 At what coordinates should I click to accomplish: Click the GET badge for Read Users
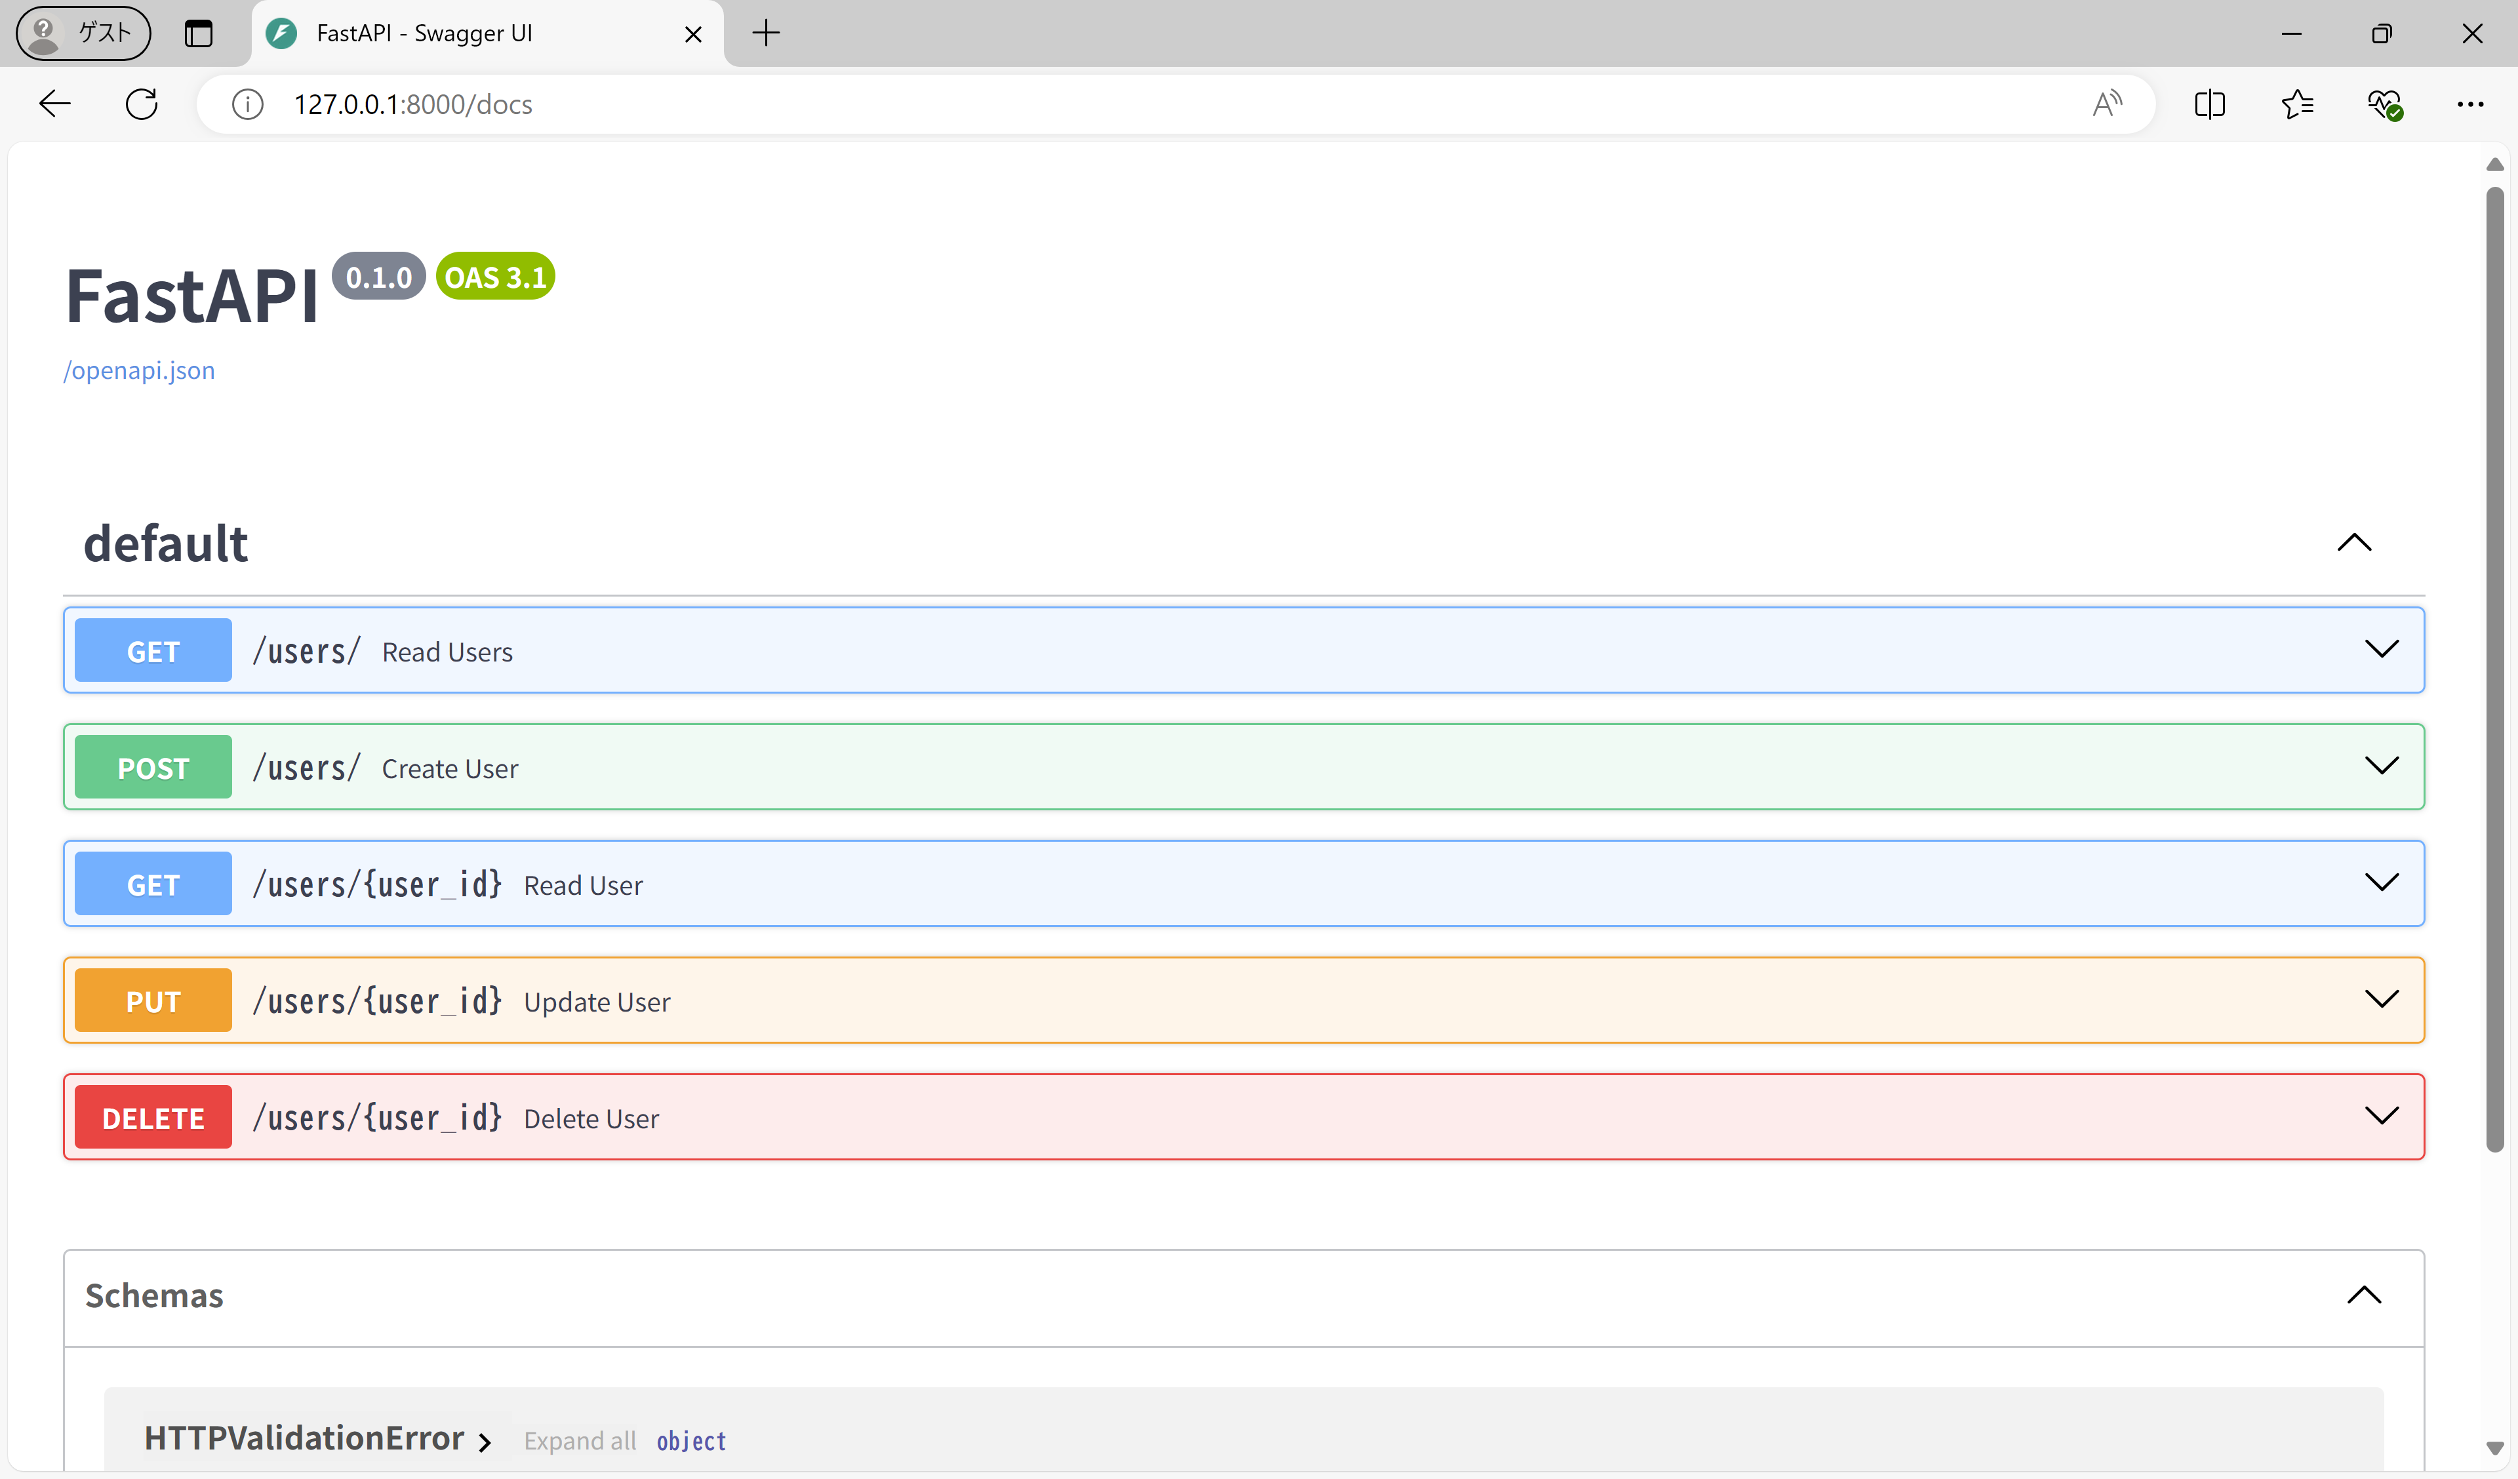click(x=153, y=650)
